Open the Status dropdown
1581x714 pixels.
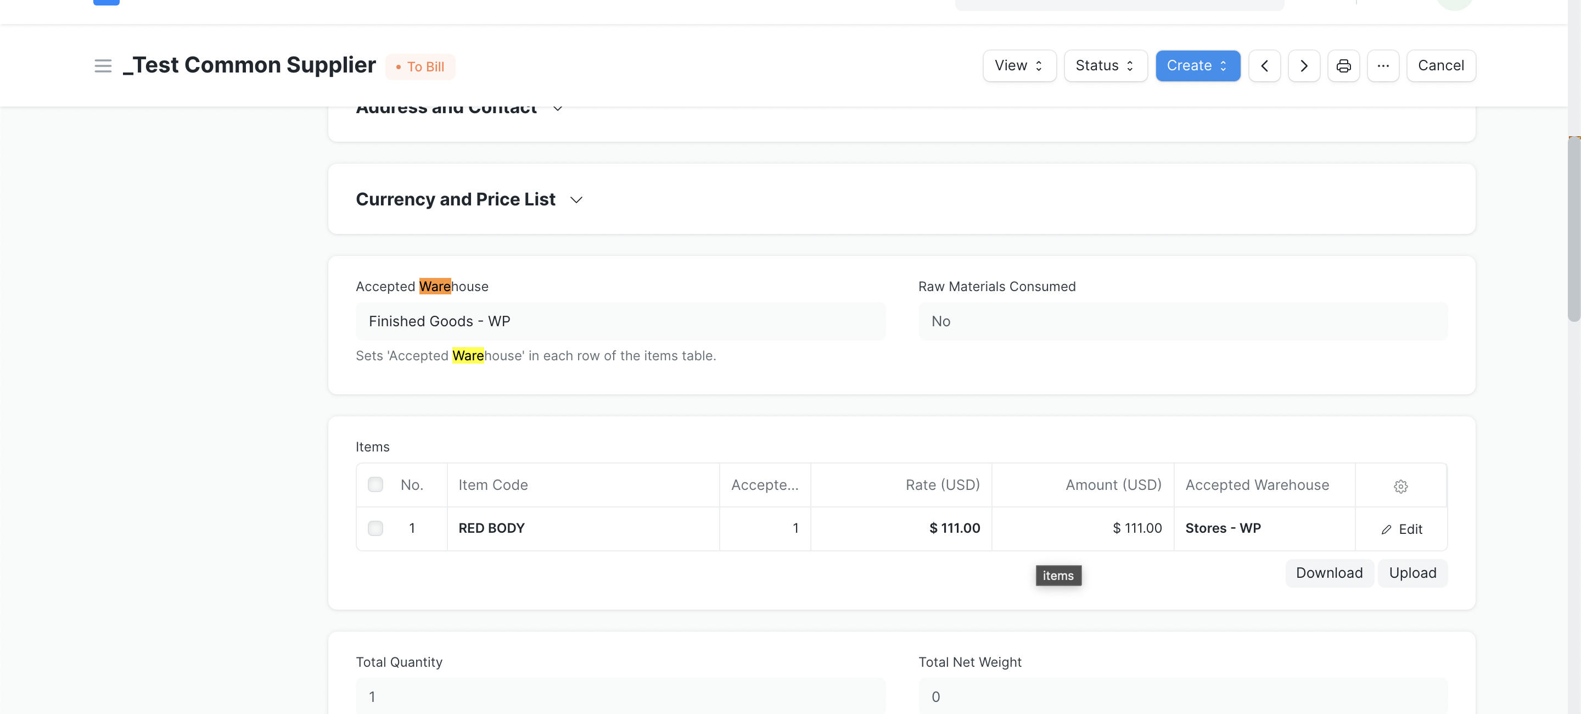(1105, 66)
